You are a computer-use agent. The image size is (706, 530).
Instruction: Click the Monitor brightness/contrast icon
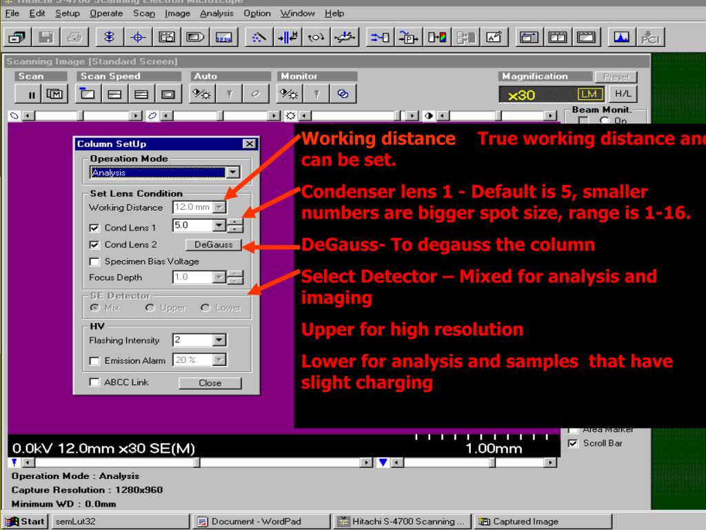(x=289, y=94)
